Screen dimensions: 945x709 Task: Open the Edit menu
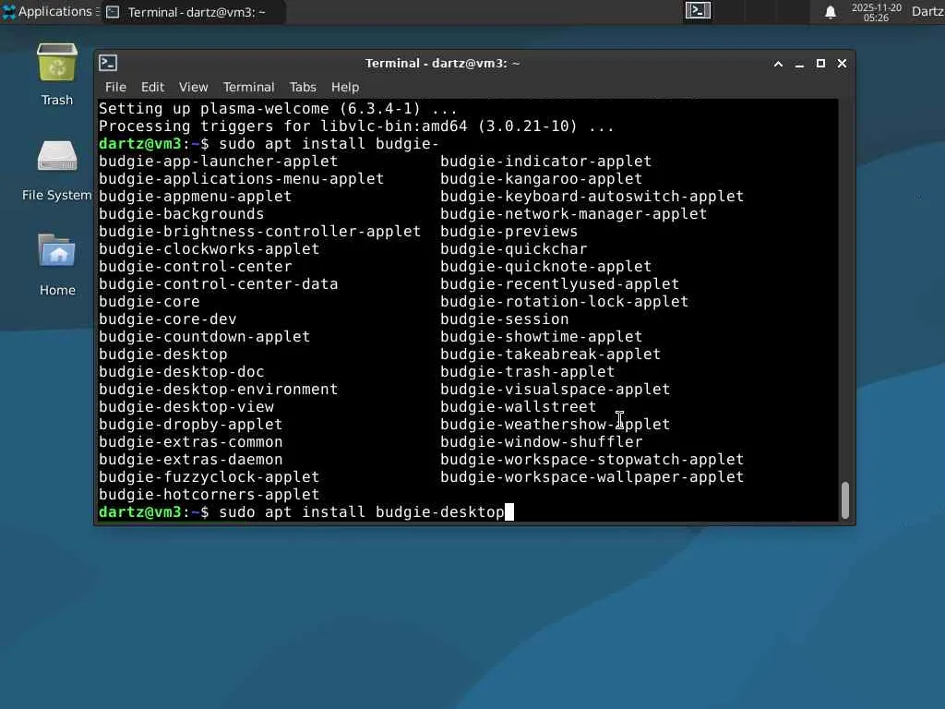click(152, 87)
